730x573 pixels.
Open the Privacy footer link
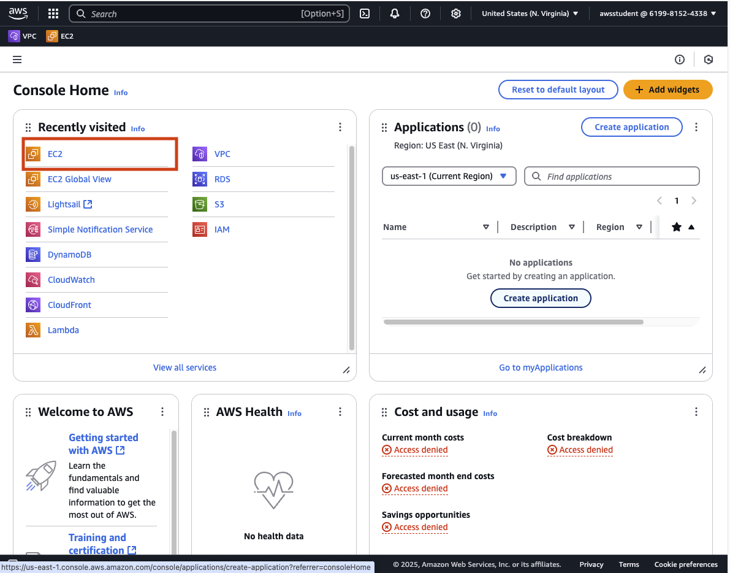click(x=591, y=564)
